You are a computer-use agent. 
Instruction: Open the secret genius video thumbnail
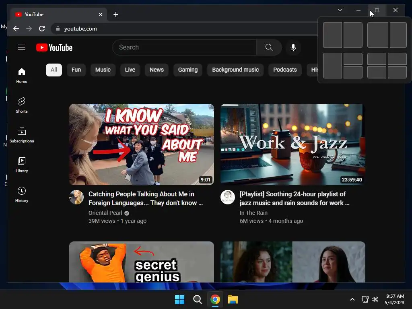[x=141, y=262]
